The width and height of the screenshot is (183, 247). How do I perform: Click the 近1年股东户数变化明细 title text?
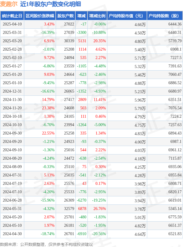[51, 4]
